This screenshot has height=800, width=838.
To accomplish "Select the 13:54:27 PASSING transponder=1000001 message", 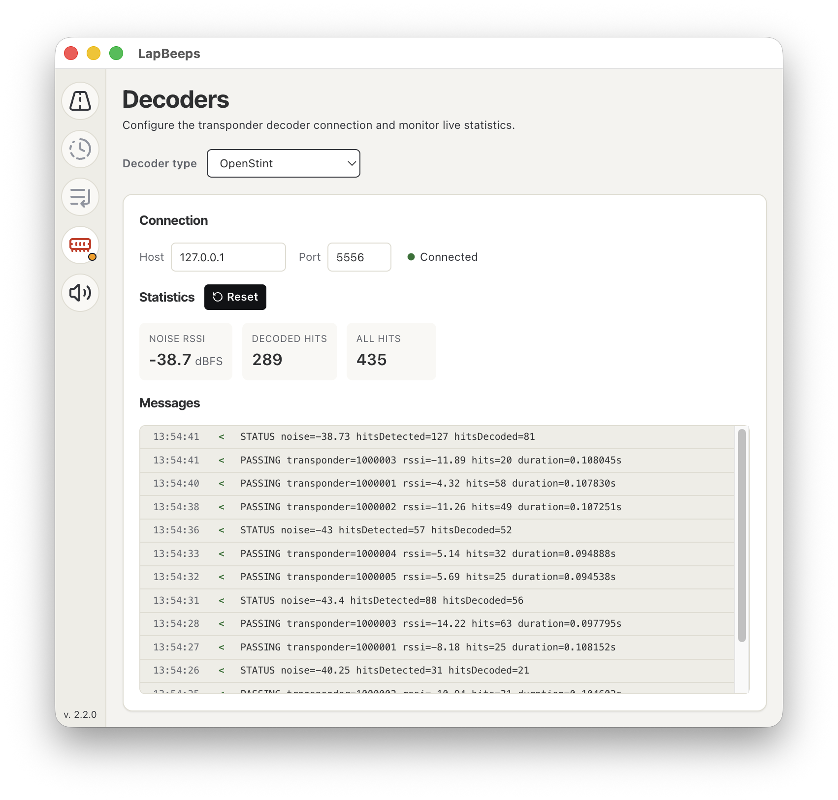I will point(437,647).
